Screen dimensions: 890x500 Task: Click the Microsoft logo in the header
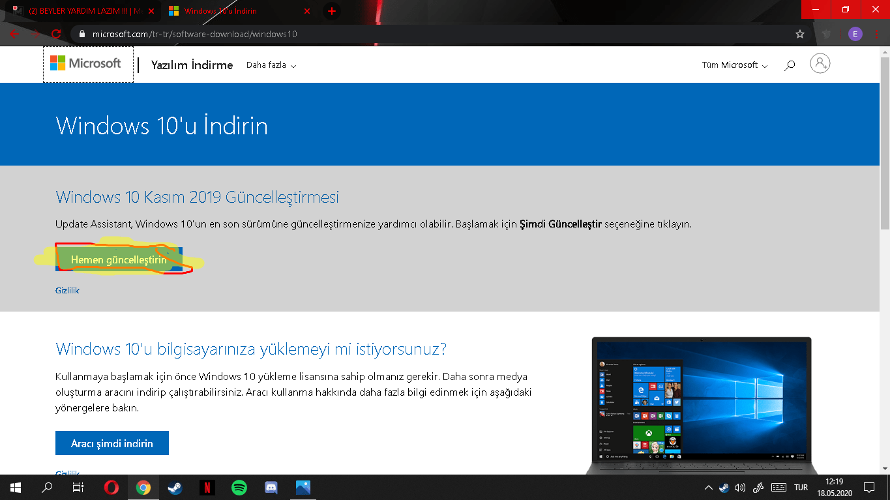tap(86, 63)
